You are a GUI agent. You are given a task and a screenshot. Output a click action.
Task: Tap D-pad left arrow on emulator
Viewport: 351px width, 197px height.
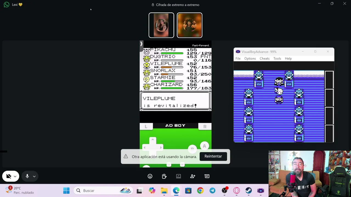(145, 148)
